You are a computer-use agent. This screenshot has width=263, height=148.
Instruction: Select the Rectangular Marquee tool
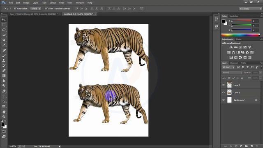4,25
